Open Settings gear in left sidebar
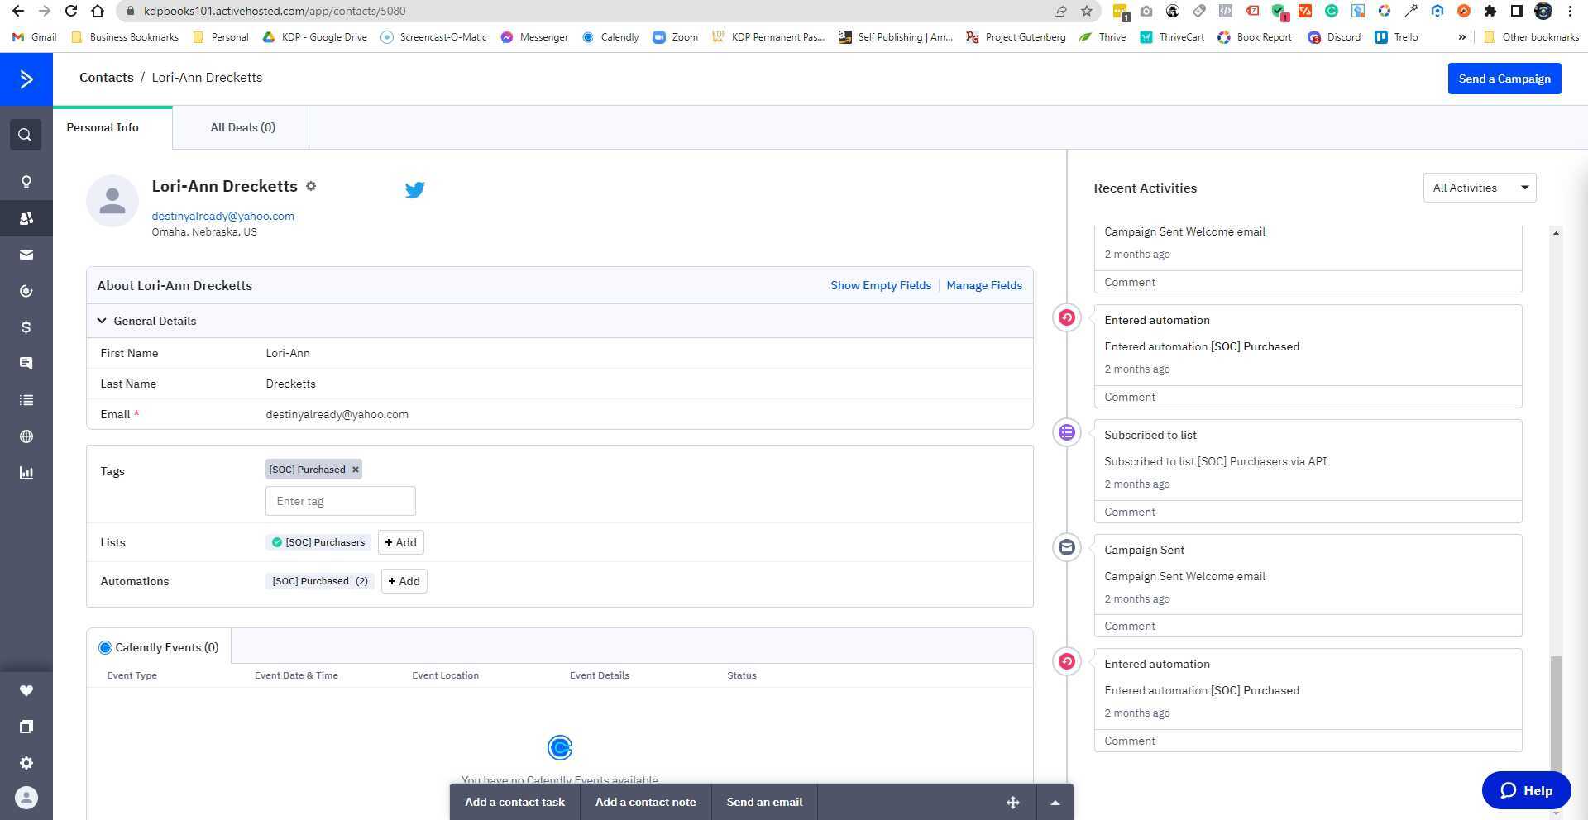 (26, 763)
